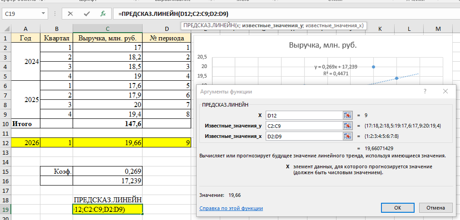
Task: Click the dotted trendline on the chart
Action: pyautogui.click(x=408, y=76)
